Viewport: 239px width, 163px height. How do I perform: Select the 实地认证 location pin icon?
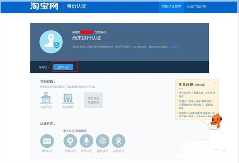(x=118, y=141)
